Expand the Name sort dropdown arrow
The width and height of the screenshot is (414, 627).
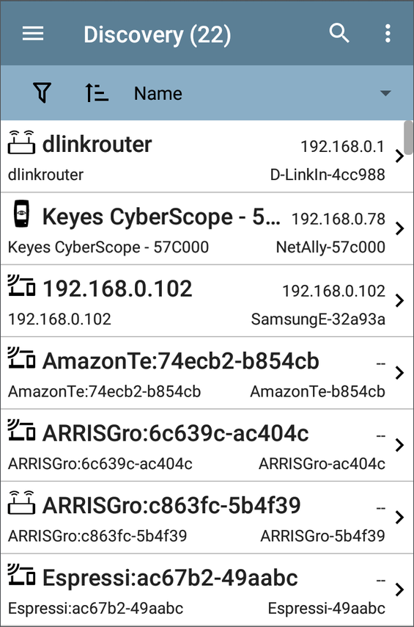coord(385,93)
